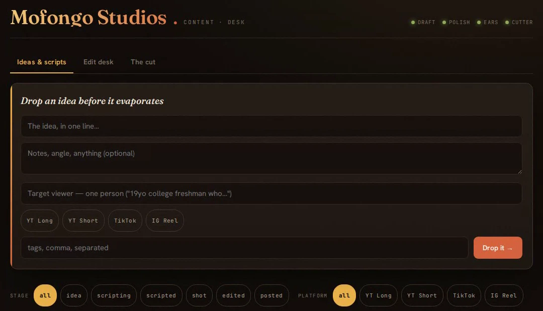543x311 pixels.
Task: Click the CUTTER status indicator
Action: point(519,22)
